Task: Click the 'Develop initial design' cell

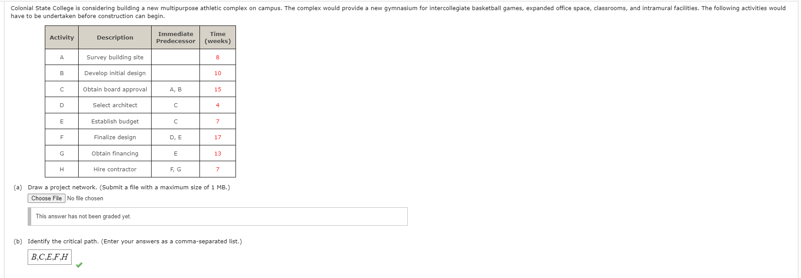Action: (115, 73)
